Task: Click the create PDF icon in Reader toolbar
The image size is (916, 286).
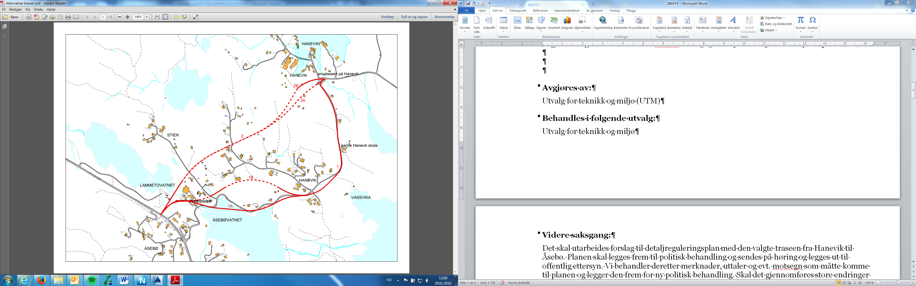Action: click(x=37, y=17)
